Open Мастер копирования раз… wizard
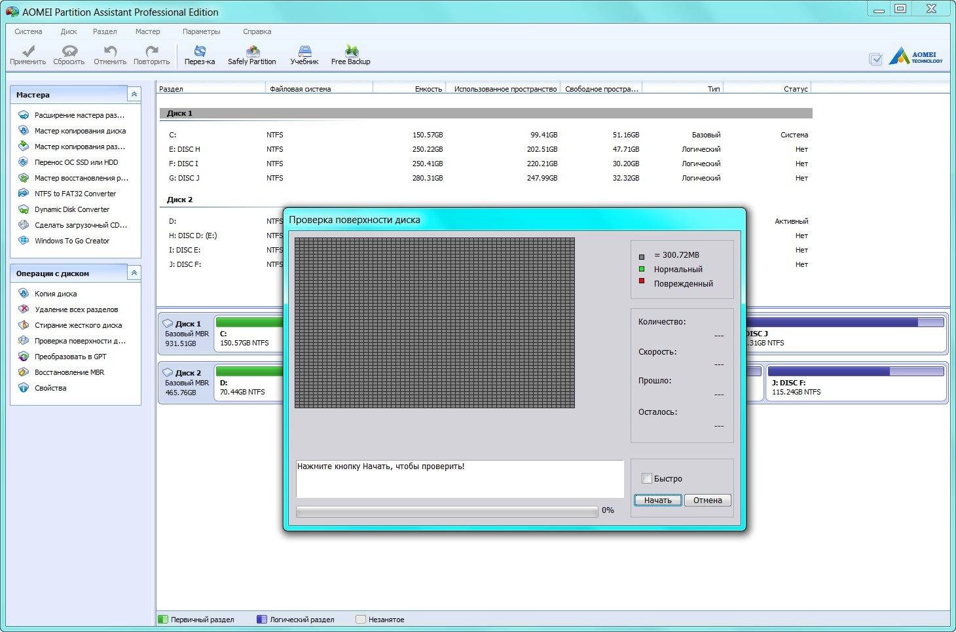 point(72,147)
